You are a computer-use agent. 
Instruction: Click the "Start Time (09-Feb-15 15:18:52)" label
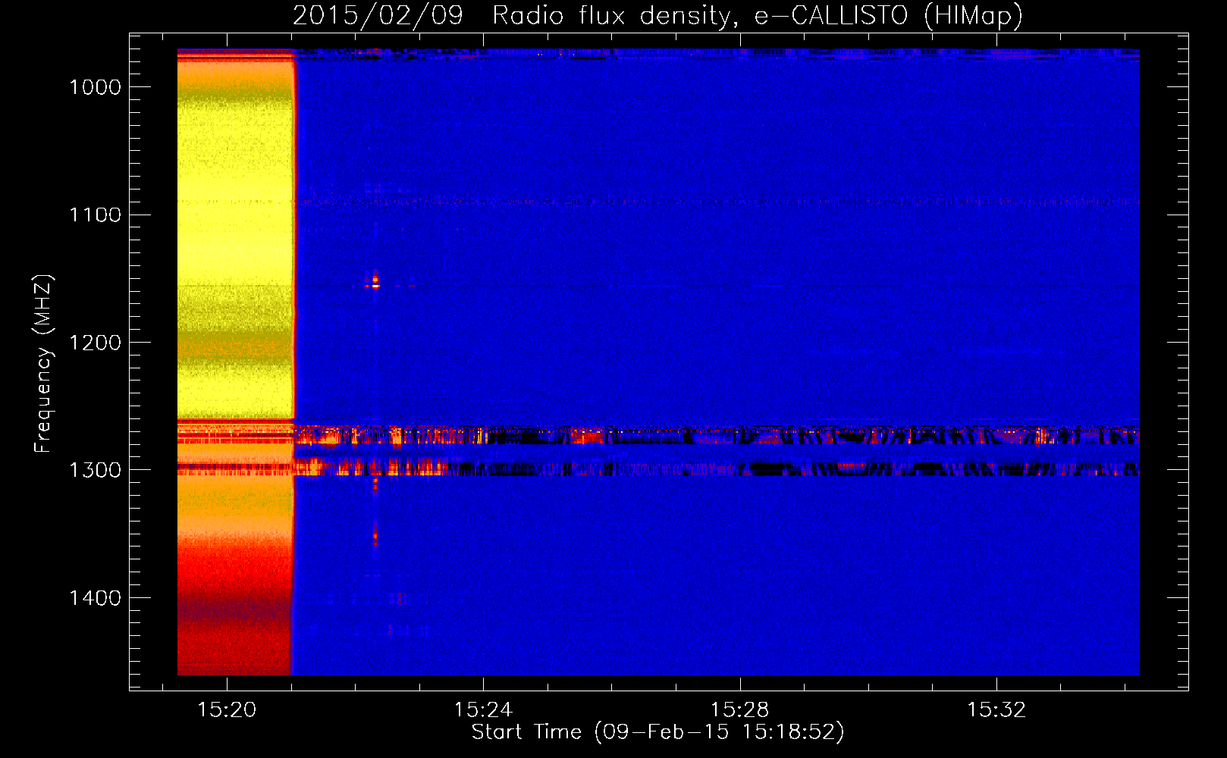pos(657,732)
